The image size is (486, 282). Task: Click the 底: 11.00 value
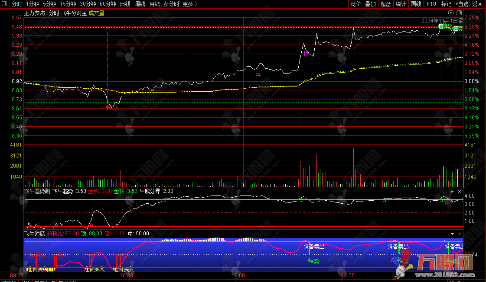(115, 234)
